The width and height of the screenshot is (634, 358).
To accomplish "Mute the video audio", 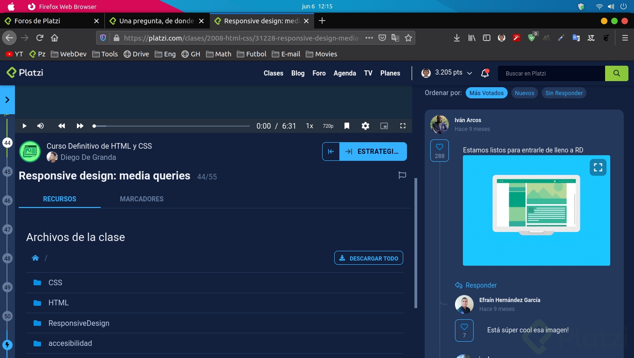I will 41,126.
